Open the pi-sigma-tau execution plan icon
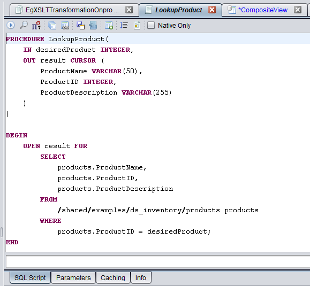 (36, 25)
